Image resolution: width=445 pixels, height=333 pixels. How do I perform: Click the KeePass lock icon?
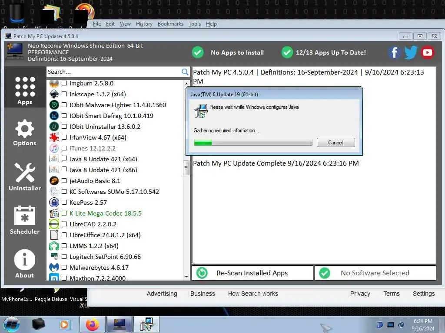point(54,202)
